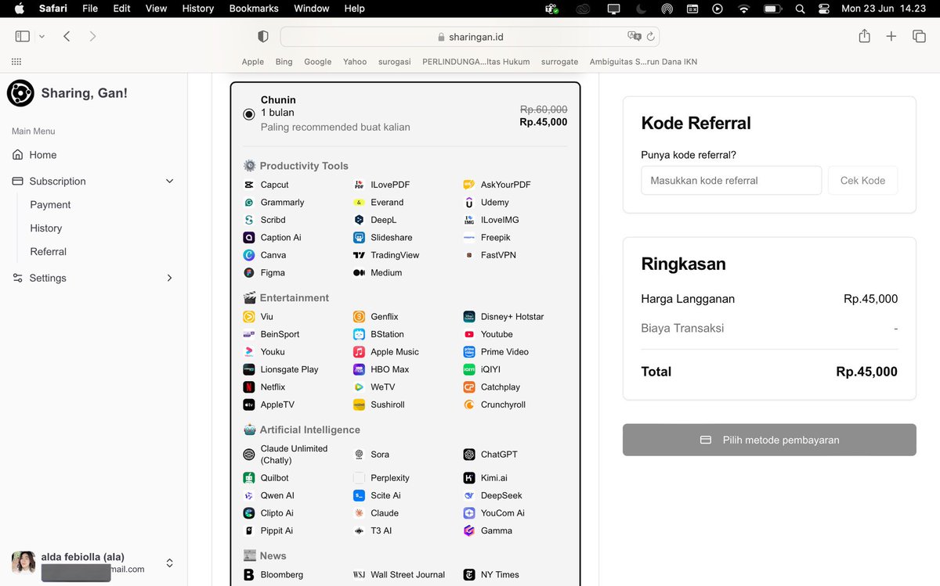This screenshot has width=940, height=586.
Task: Click the HBO Max icon
Action: pos(359,369)
